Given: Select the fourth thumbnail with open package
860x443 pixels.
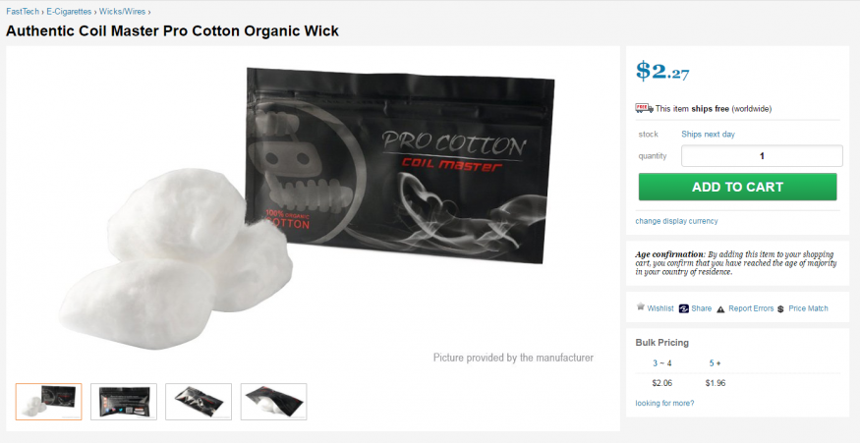Looking at the screenshot, I should click(x=273, y=402).
